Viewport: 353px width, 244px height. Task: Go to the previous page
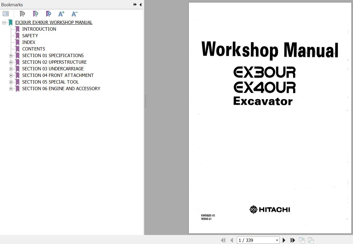tap(232, 240)
